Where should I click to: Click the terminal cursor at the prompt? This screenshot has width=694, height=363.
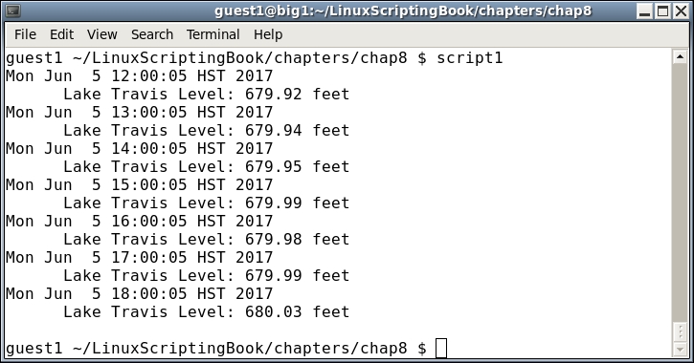pyautogui.click(x=441, y=348)
